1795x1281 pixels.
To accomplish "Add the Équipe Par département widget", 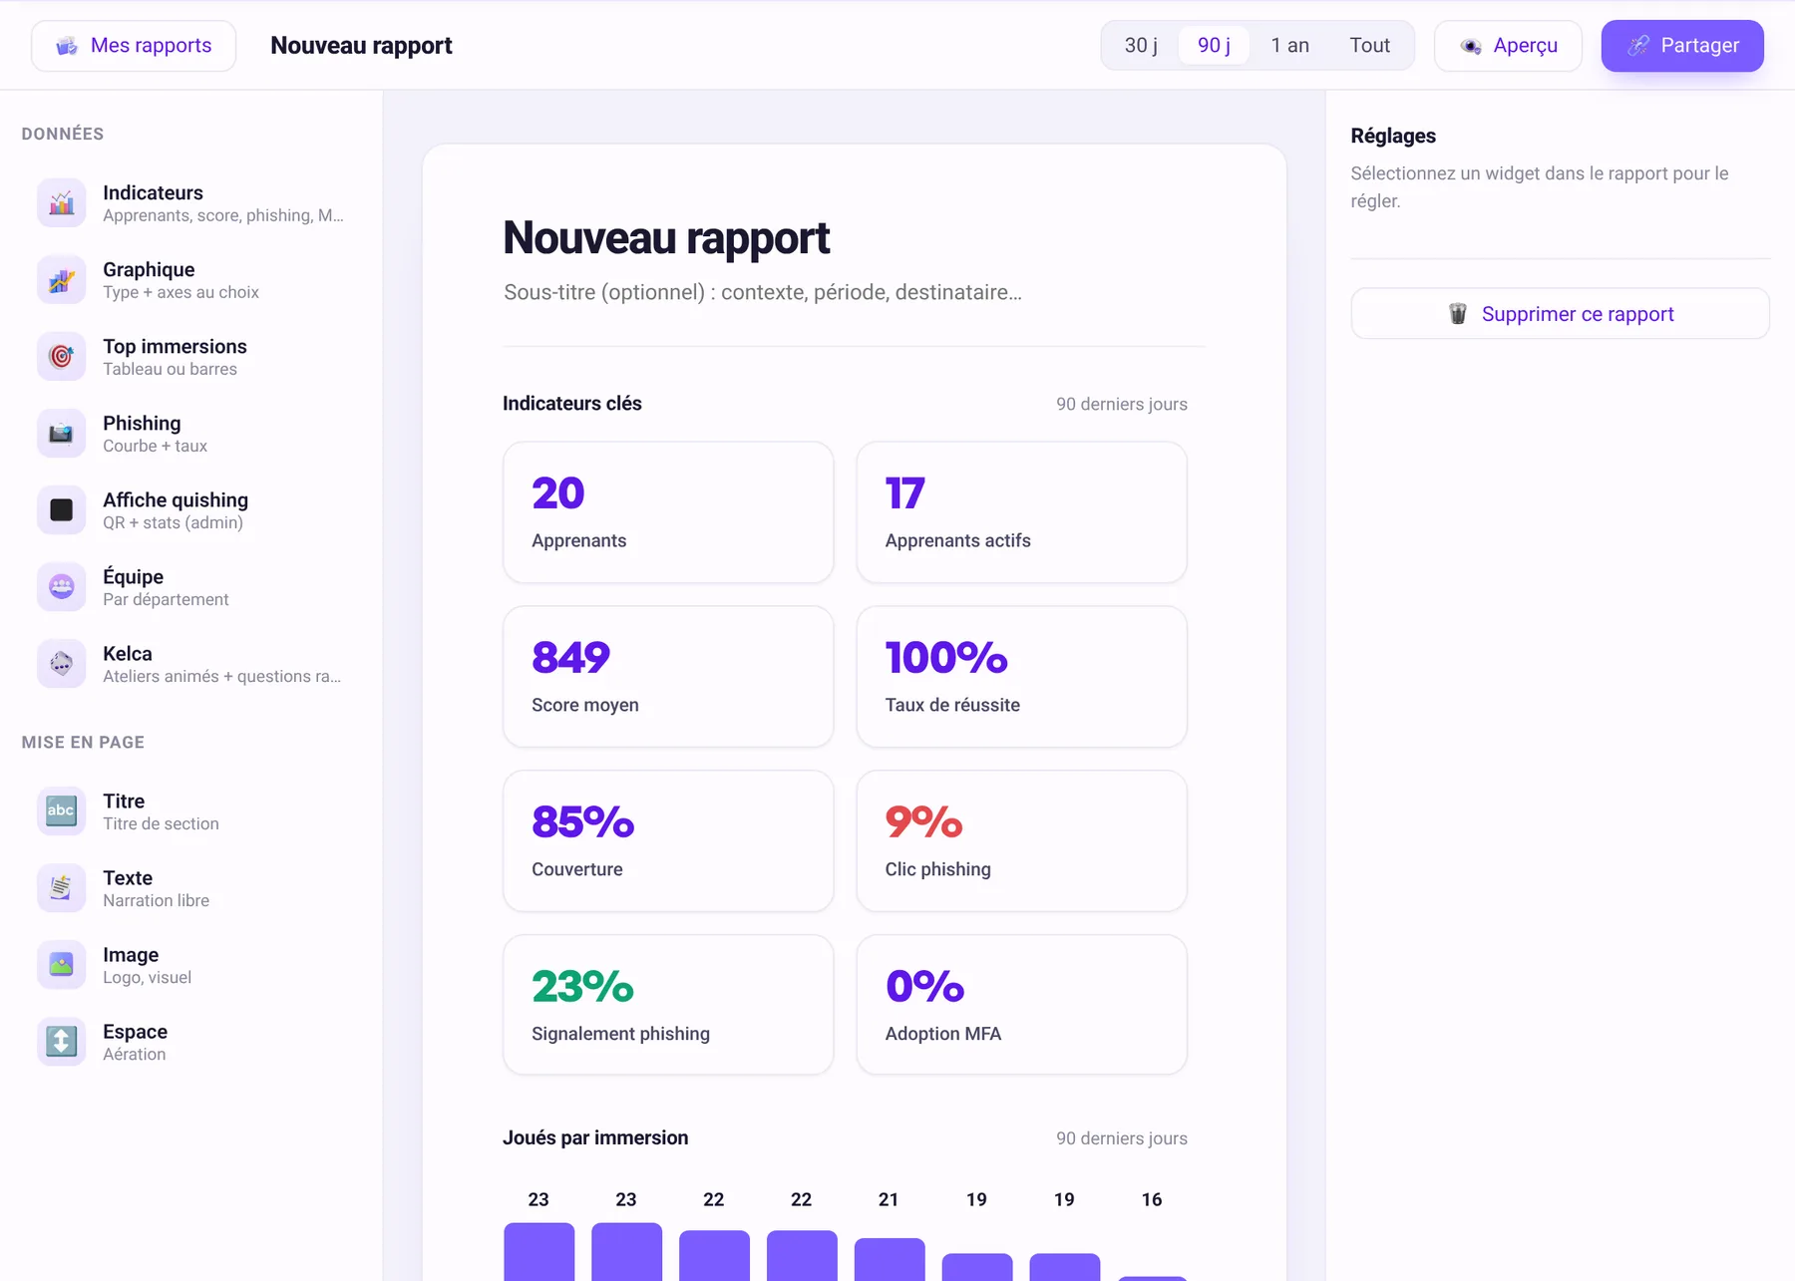I will click(x=191, y=587).
